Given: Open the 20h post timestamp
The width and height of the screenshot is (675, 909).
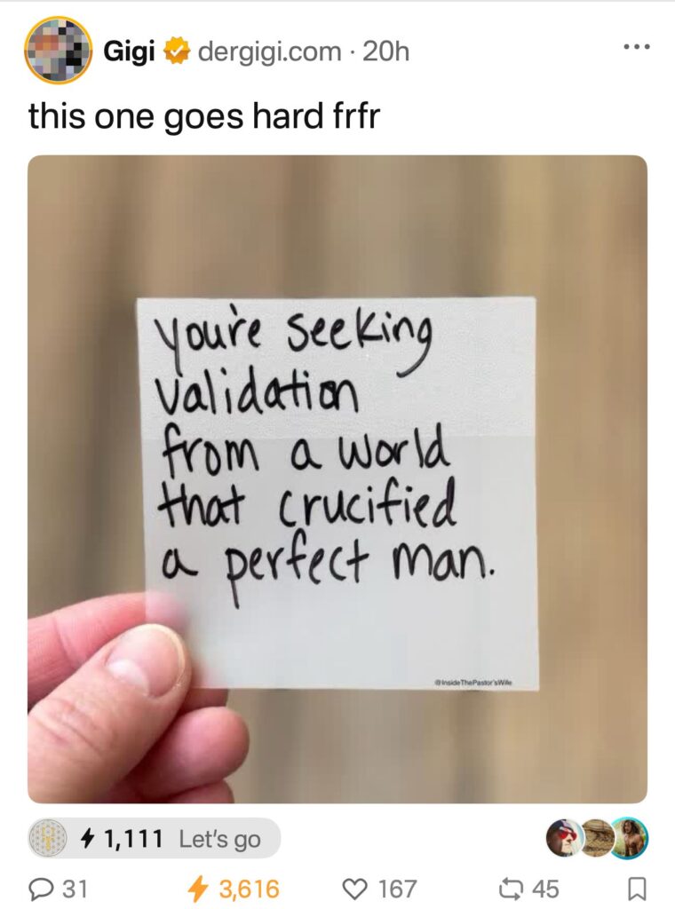Looking at the screenshot, I should tap(385, 52).
